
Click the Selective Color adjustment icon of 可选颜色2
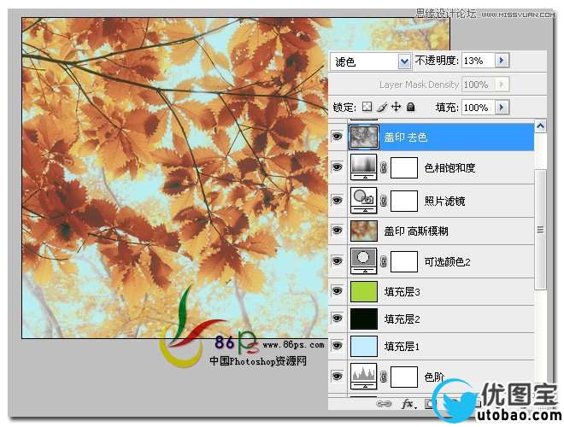tap(364, 260)
